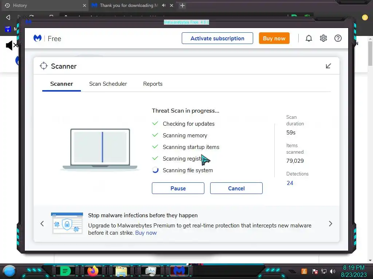The width and height of the screenshot is (373, 279).
Task: Open File Explorer from the taskbar
Action: coord(121,271)
